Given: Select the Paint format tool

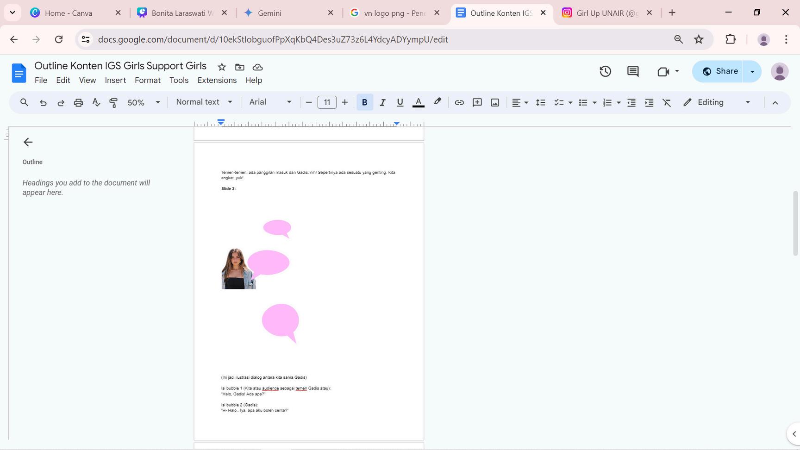Looking at the screenshot, I should (x=113, y=102).
